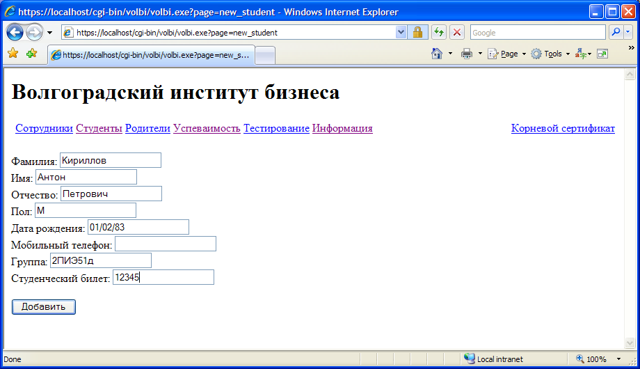The height and width of the screenshot is (369, 640).
Task: Click the translation toolbar icon
Action: 580,54
